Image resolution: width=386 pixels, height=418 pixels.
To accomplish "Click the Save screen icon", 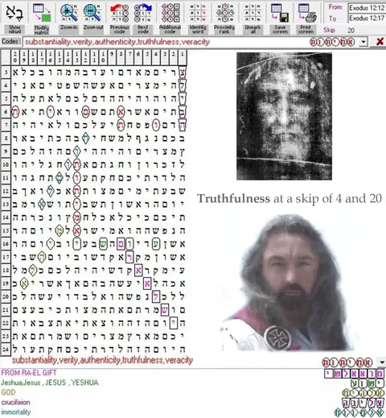I will (x=280, y=13).
